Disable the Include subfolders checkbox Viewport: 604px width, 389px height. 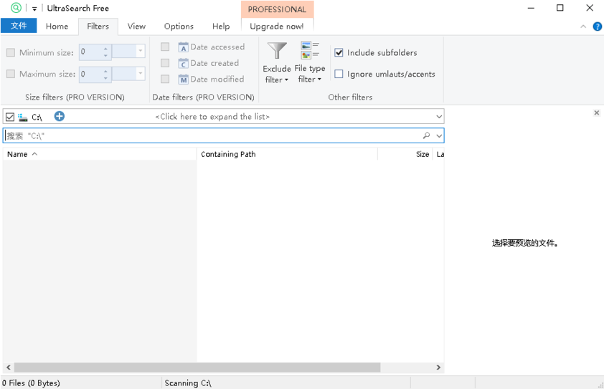pyautogui.click(x=339, y=52)
